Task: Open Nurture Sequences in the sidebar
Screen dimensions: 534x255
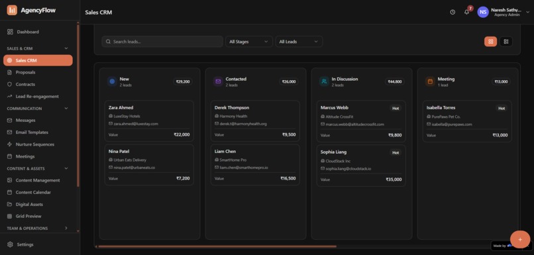Action: coord(38,144)
